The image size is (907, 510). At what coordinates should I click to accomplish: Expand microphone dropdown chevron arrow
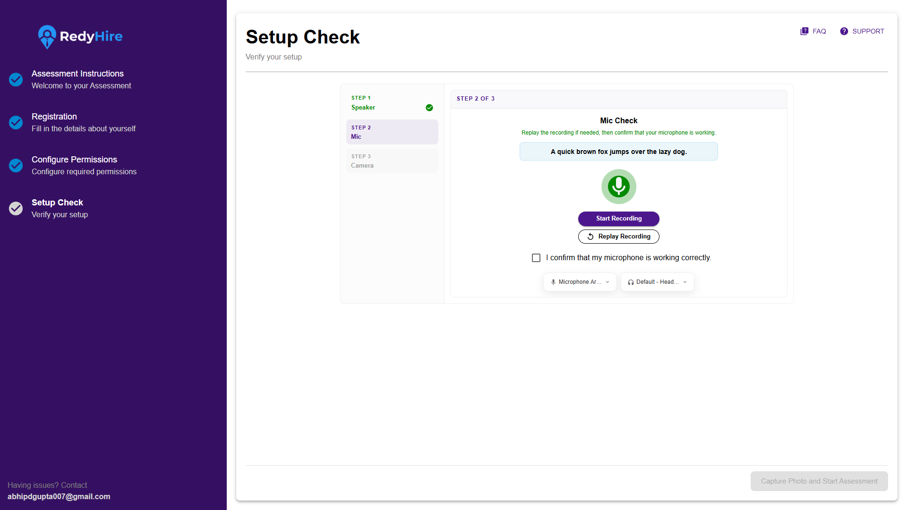(x=608, y=282)
